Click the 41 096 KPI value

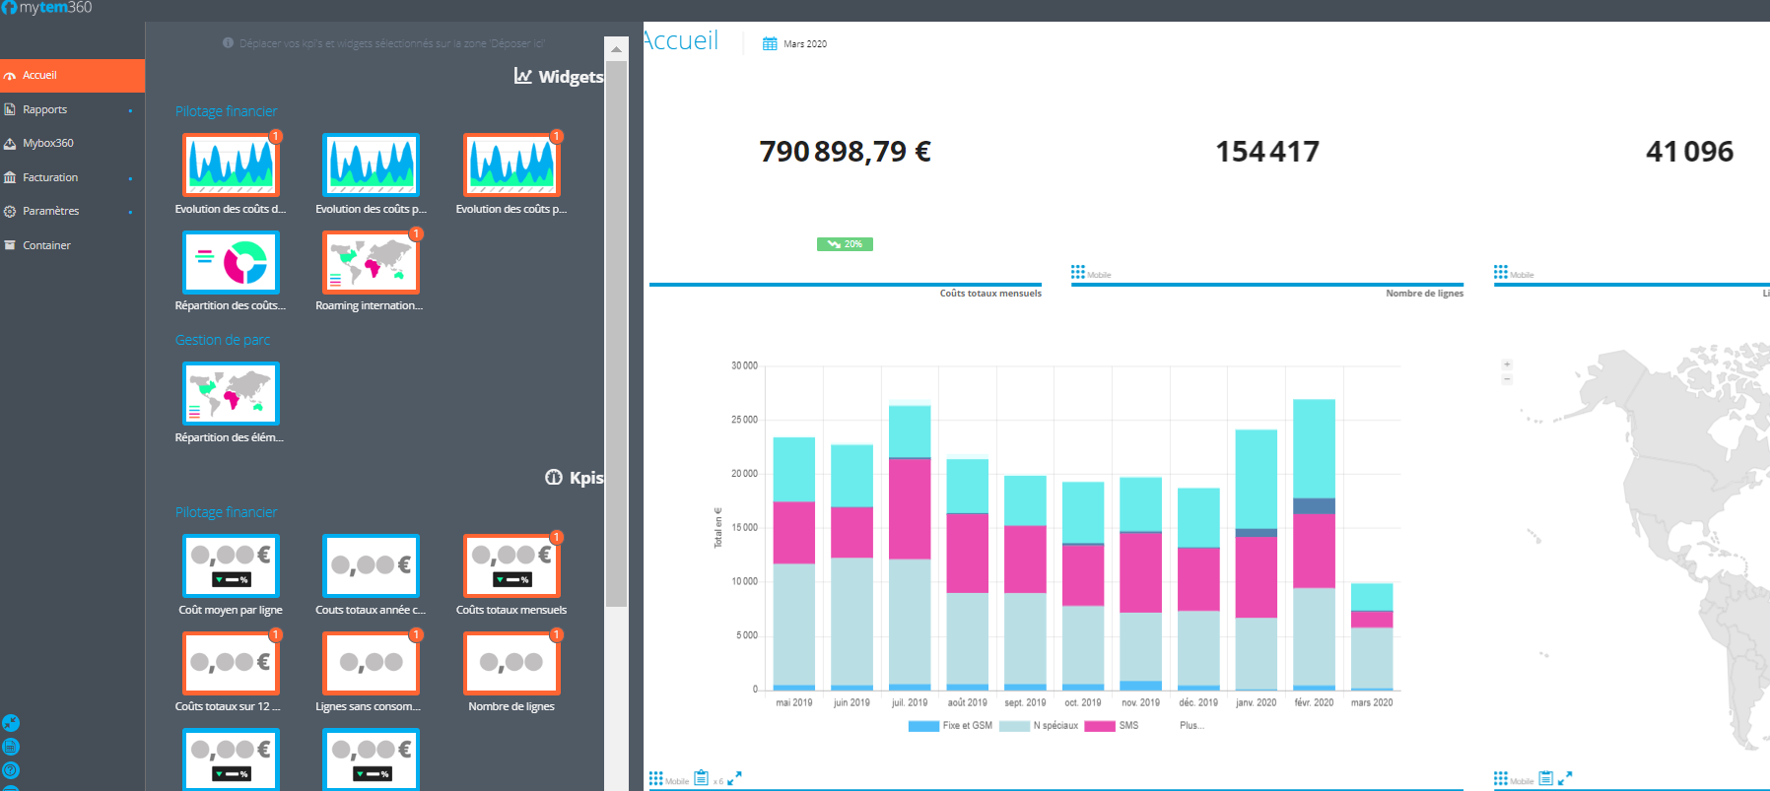point(1689,152)
